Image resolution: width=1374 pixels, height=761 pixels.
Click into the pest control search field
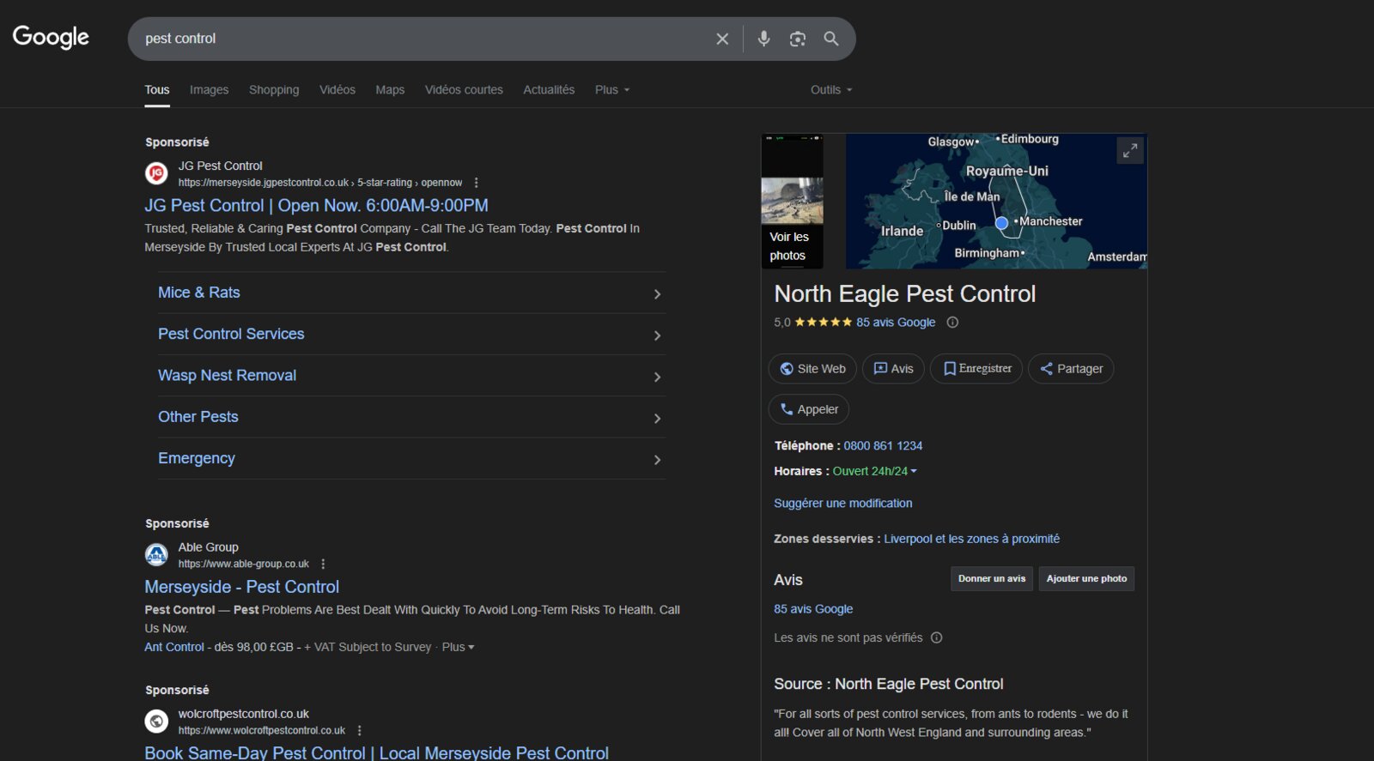[421, 39]
